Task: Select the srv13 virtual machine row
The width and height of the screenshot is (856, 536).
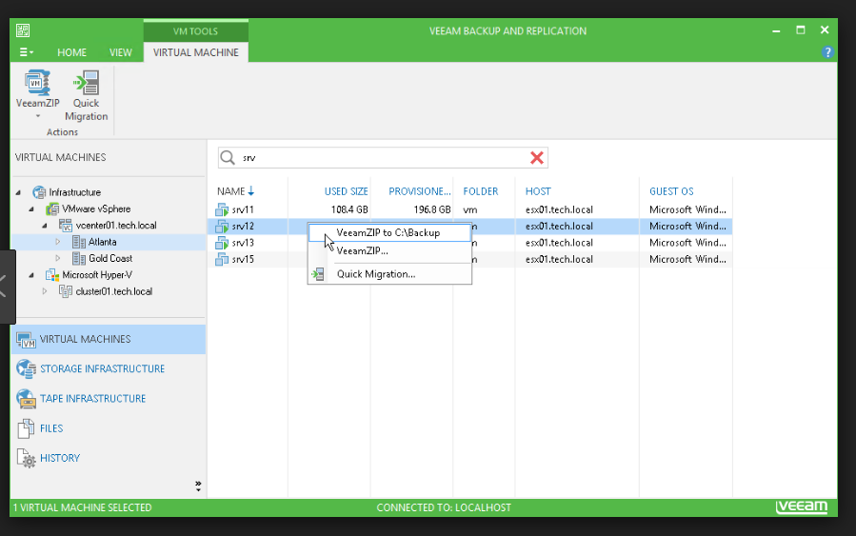Action: pyautogui.click(x=469, y=243)
